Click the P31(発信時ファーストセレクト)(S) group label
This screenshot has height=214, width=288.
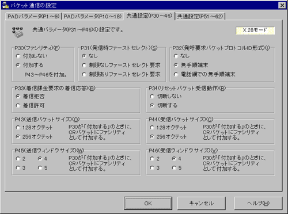click(x=119, y=48)
